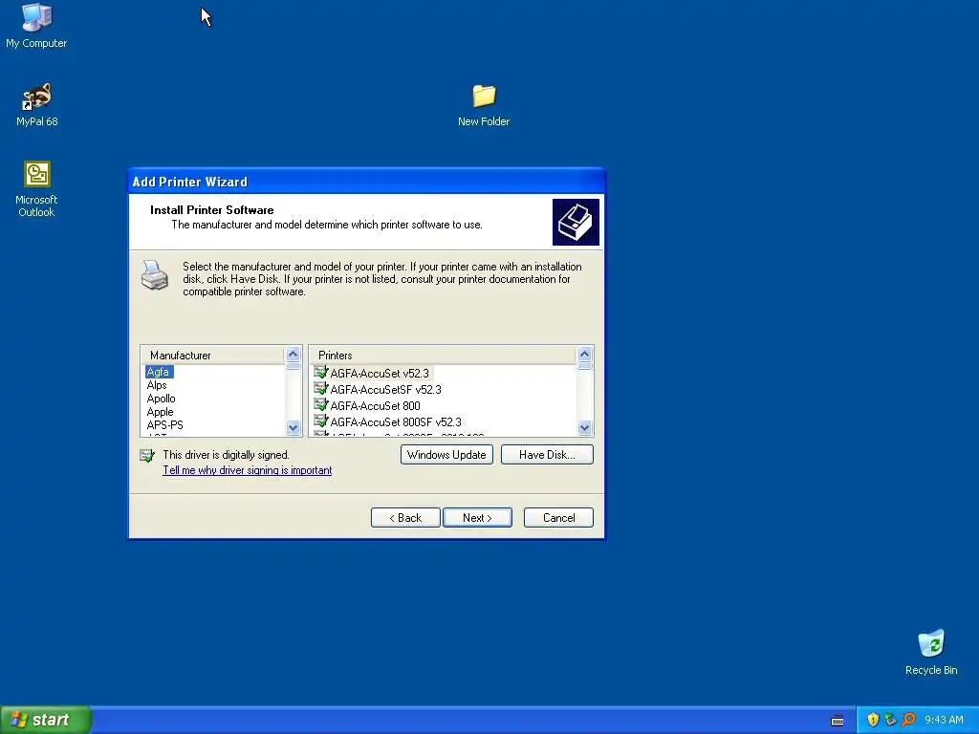The image size is (979, 734).
Task: Select Alps in the Manufacturer list
Action: pyautogui.click(x=157, y=385)
